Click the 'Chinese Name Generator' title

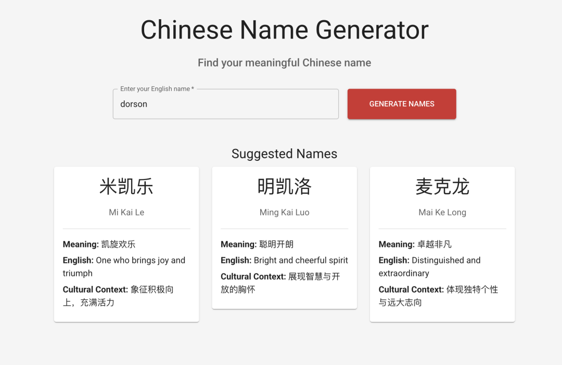(x=284, y=30)
